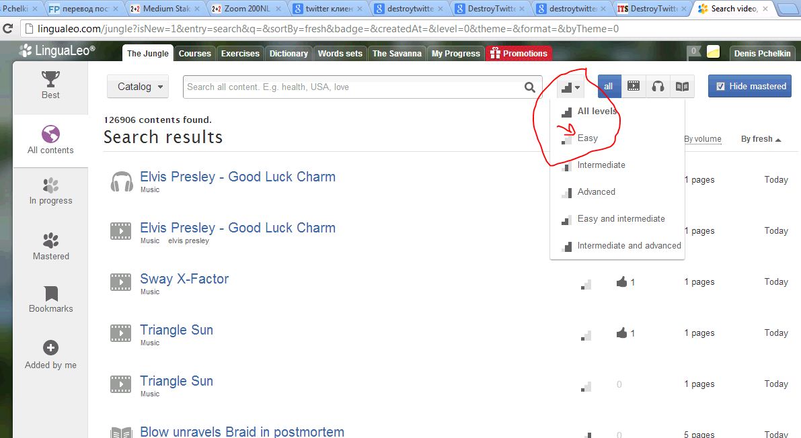Switch to 'twitter клиен' browser tab
Image resolution: width=801 pixels, height=438 pixels.
coord(328,9)
